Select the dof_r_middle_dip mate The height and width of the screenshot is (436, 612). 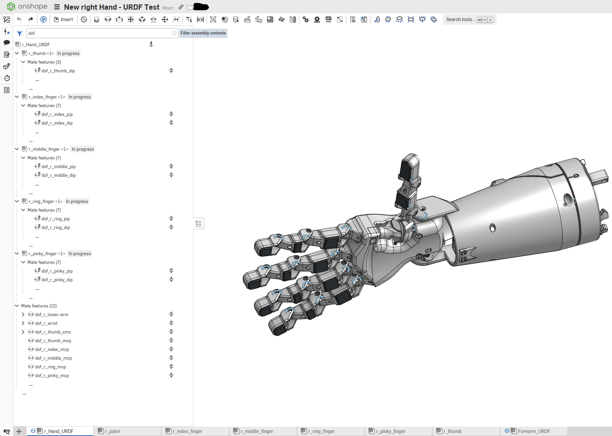click(58, 175)
